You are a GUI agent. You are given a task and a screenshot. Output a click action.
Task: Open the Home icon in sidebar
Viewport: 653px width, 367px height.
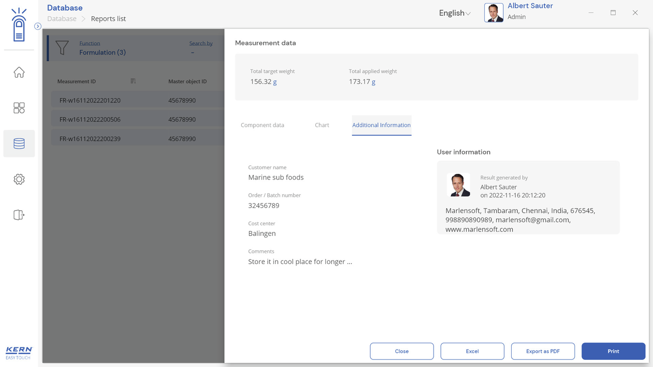click(x=19, y=72)
